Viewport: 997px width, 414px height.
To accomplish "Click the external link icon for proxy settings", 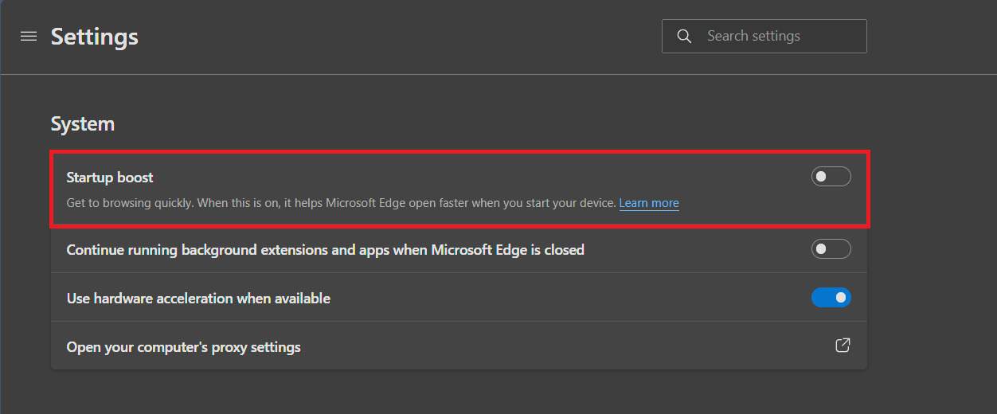I will pyautogui.click(x=842, y=346).
